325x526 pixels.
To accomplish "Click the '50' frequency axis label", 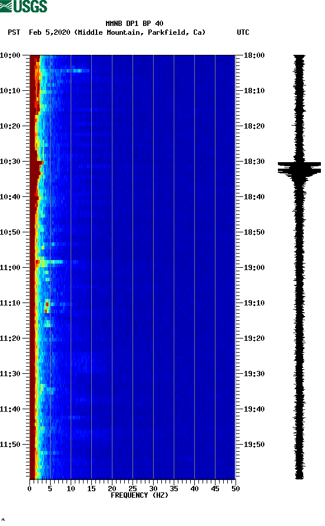I will (236, 489).
